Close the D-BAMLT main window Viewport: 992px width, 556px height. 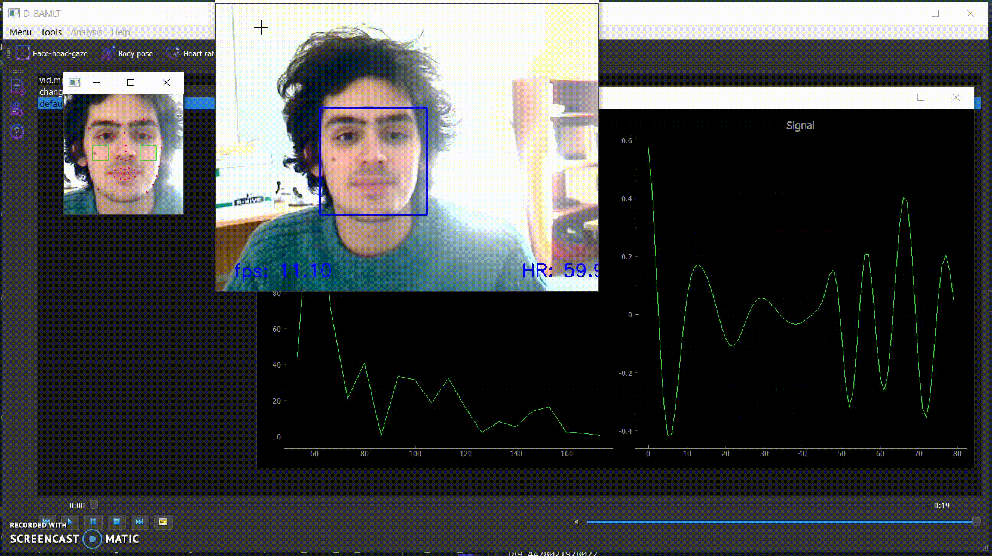(x=970, y=13)
